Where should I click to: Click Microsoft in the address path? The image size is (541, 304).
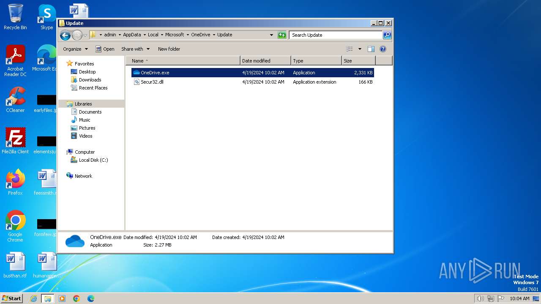175,35
